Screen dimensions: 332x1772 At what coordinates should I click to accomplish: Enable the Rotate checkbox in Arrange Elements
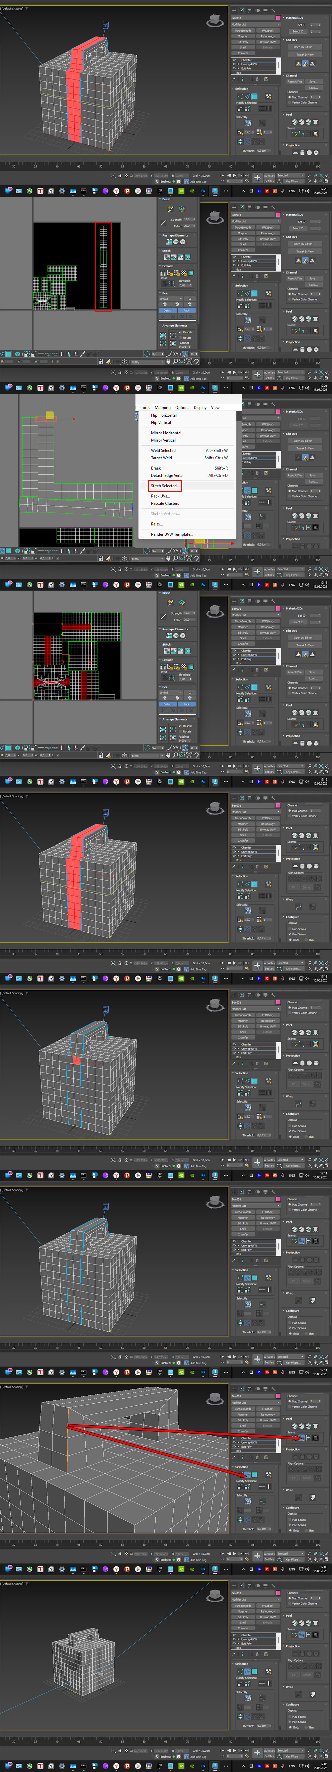pyautogui.click(x=181, y=338)
